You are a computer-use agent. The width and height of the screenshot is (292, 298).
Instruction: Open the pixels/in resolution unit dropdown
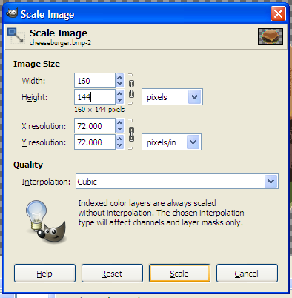coord(171,142)
